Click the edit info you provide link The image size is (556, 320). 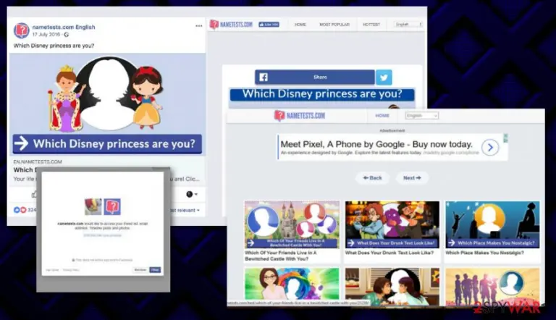(x=103, y=235)
